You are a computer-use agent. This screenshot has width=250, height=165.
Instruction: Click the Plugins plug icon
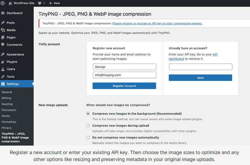[3, 62]
